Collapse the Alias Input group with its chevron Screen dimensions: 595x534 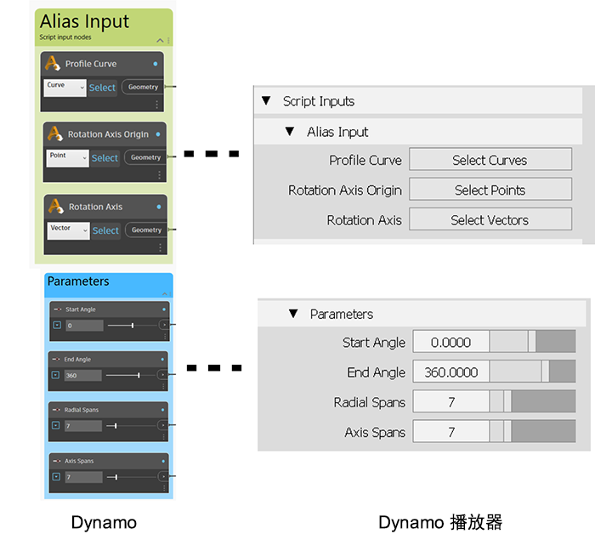pyautogui.click(x=160, y=41)
